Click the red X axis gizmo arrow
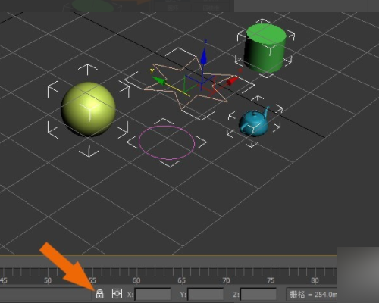Image resolution: width=379 pixels, height=303 pixels. pos(232,81)
